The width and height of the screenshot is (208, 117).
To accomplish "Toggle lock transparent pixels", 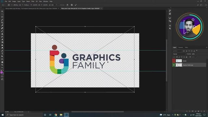I will pyautogui.click(x=177, y=57).
